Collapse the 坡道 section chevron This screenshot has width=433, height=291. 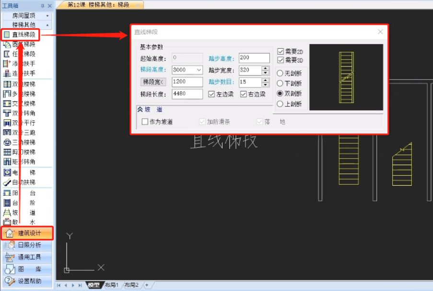click(x=140, y=110)
